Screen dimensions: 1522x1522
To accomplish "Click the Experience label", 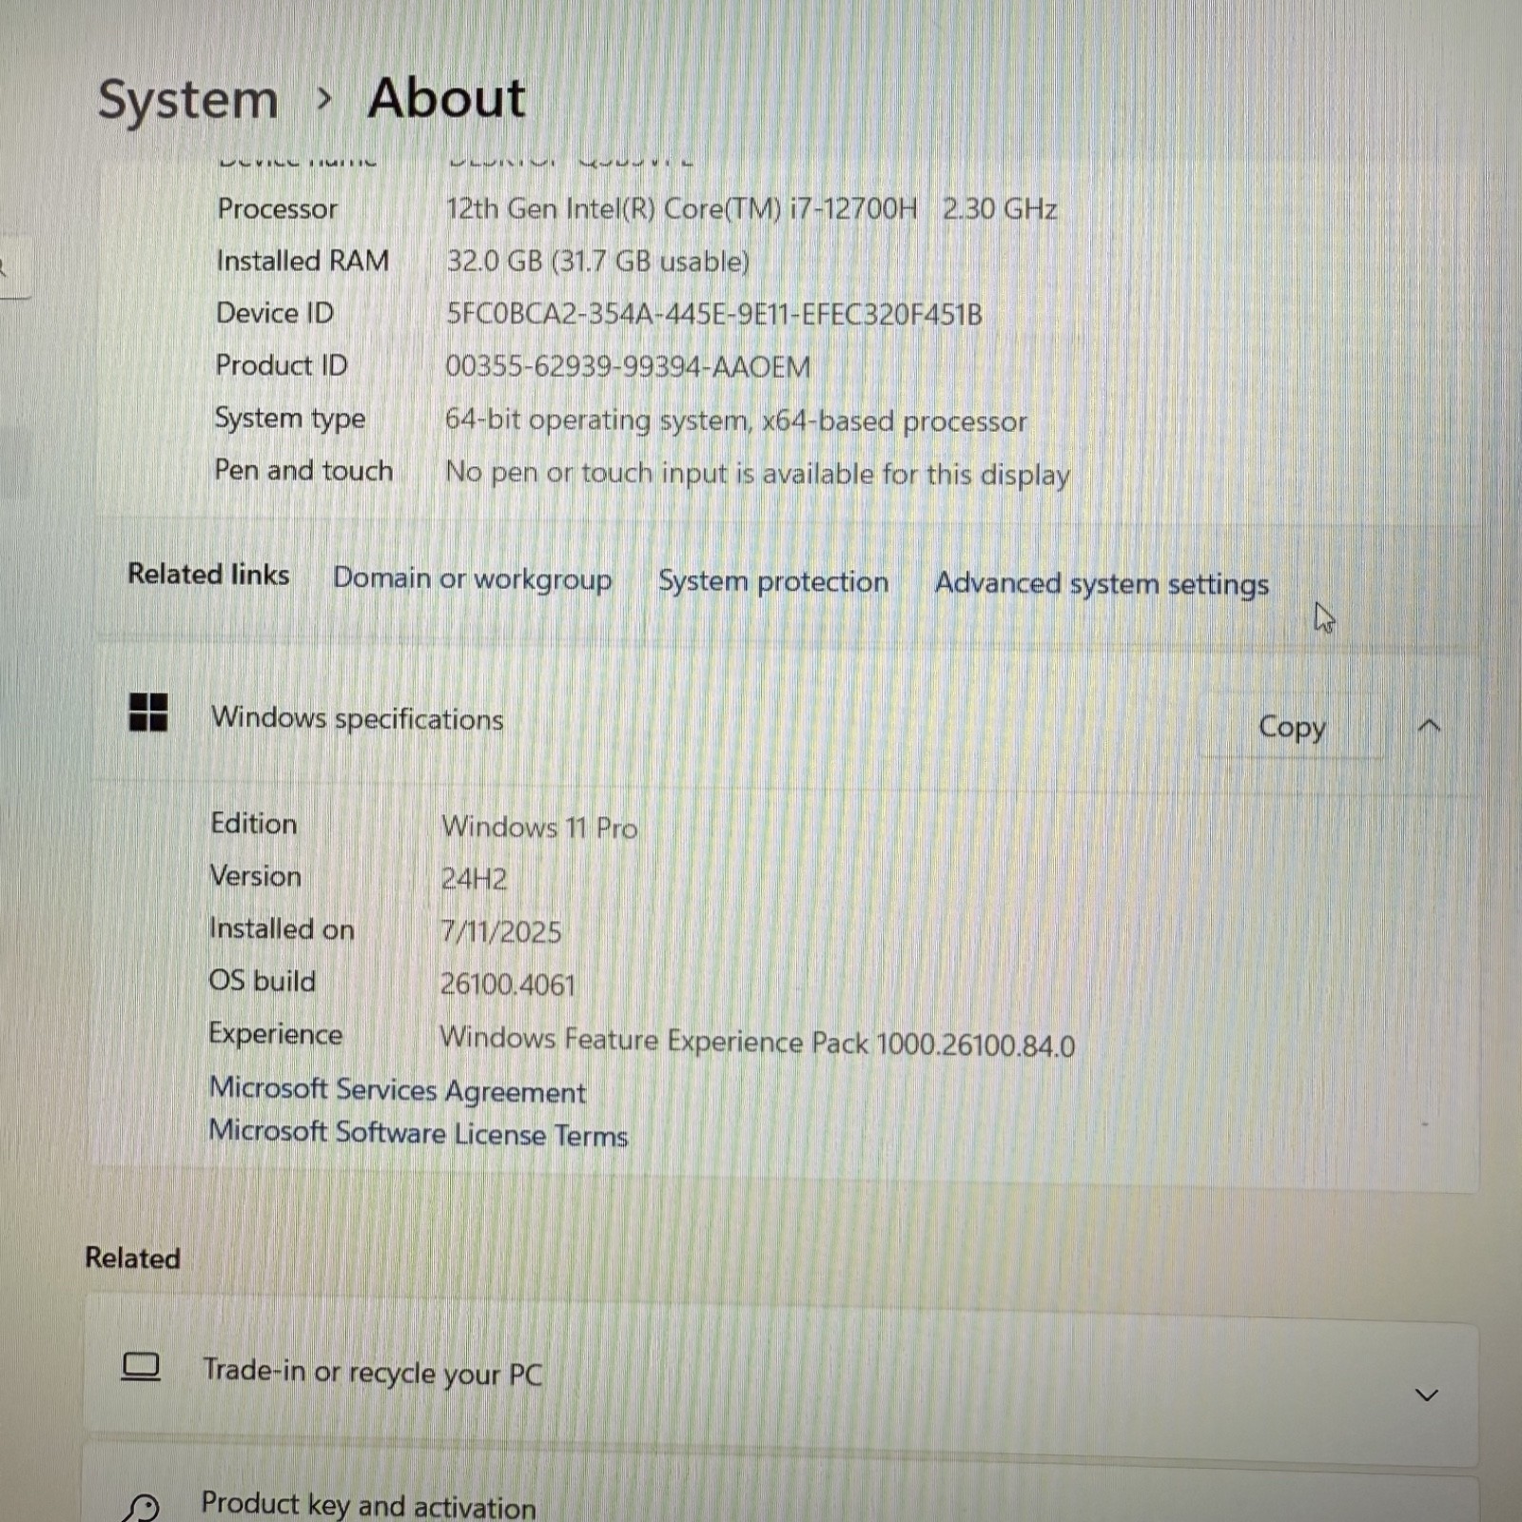I will click(276, 1035).
